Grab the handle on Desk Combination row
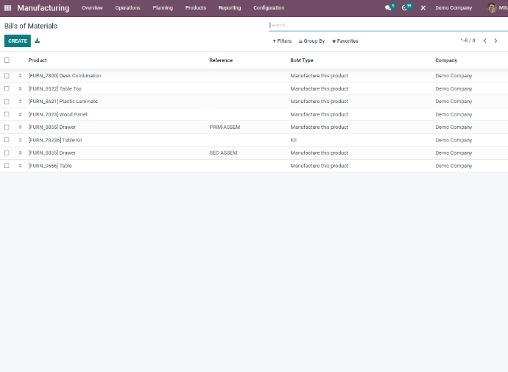This screenshot has width=508, height=372. point(20,76)
